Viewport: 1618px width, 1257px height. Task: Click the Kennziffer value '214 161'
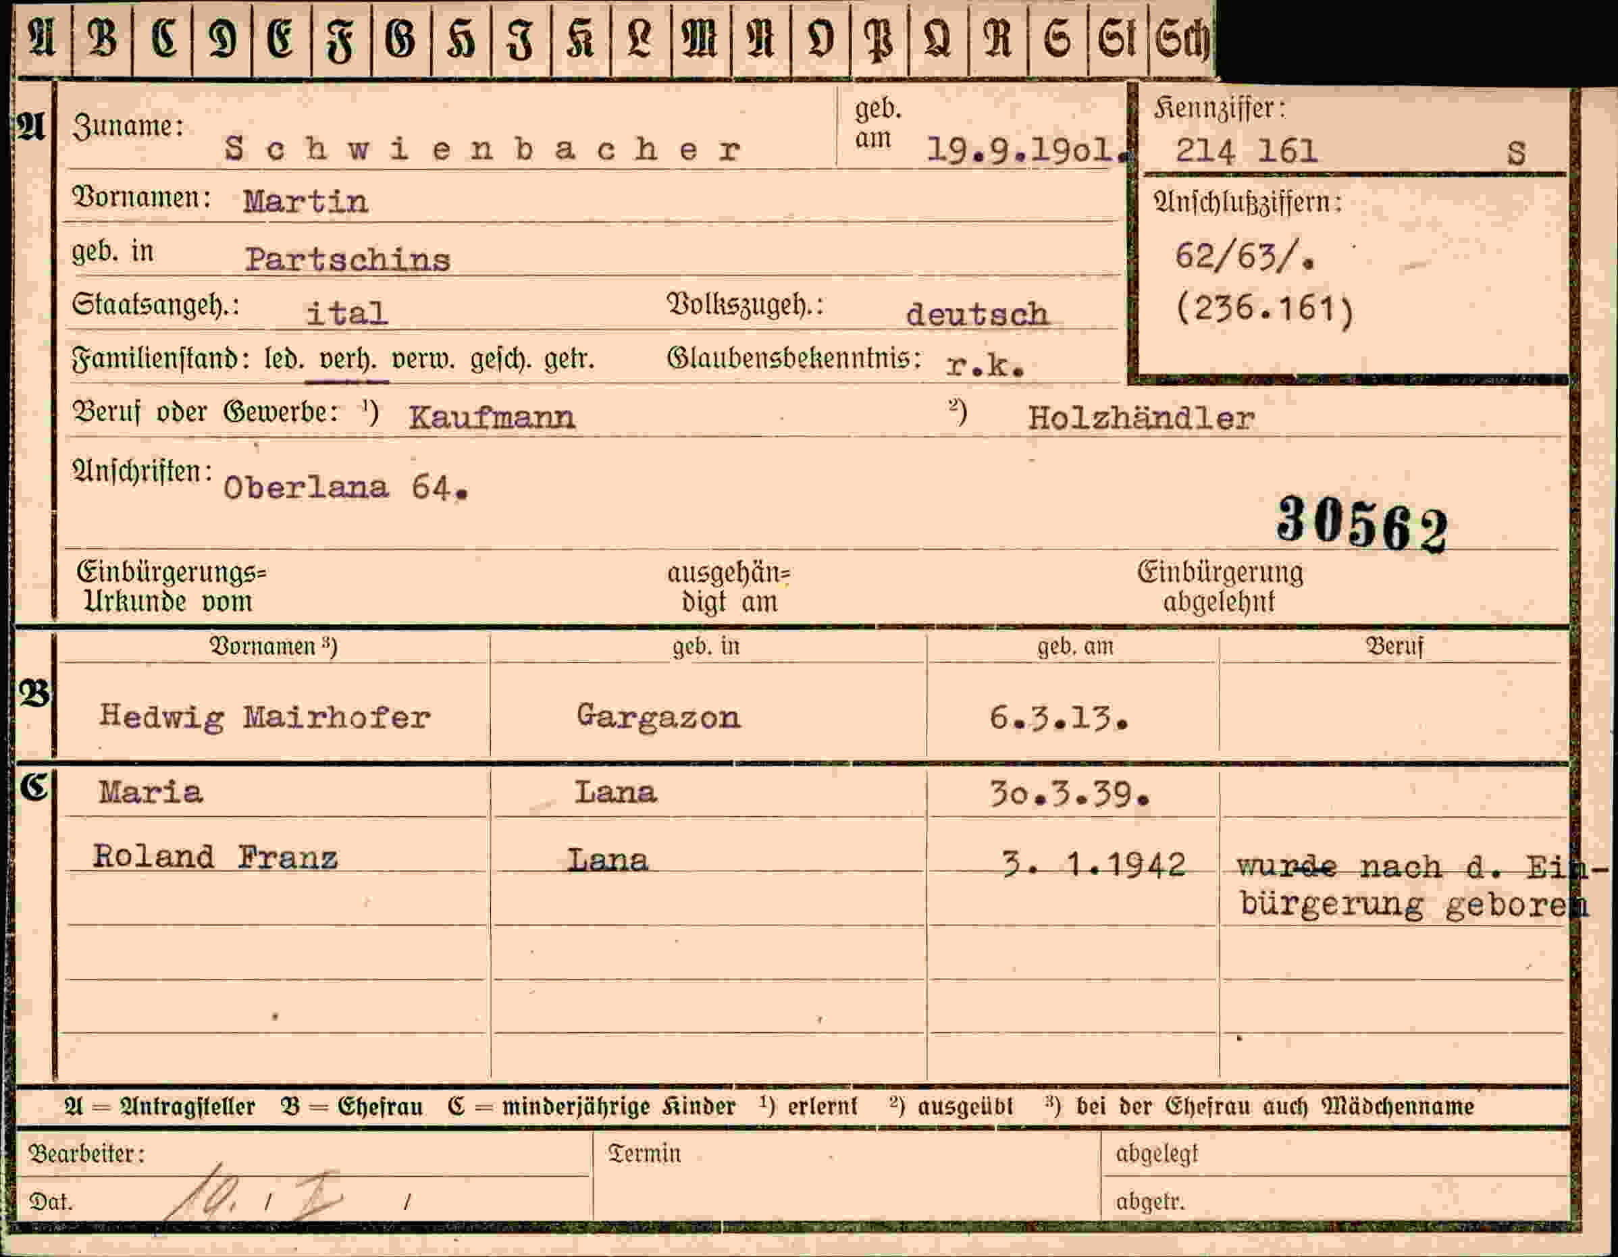pos(1247,152)
